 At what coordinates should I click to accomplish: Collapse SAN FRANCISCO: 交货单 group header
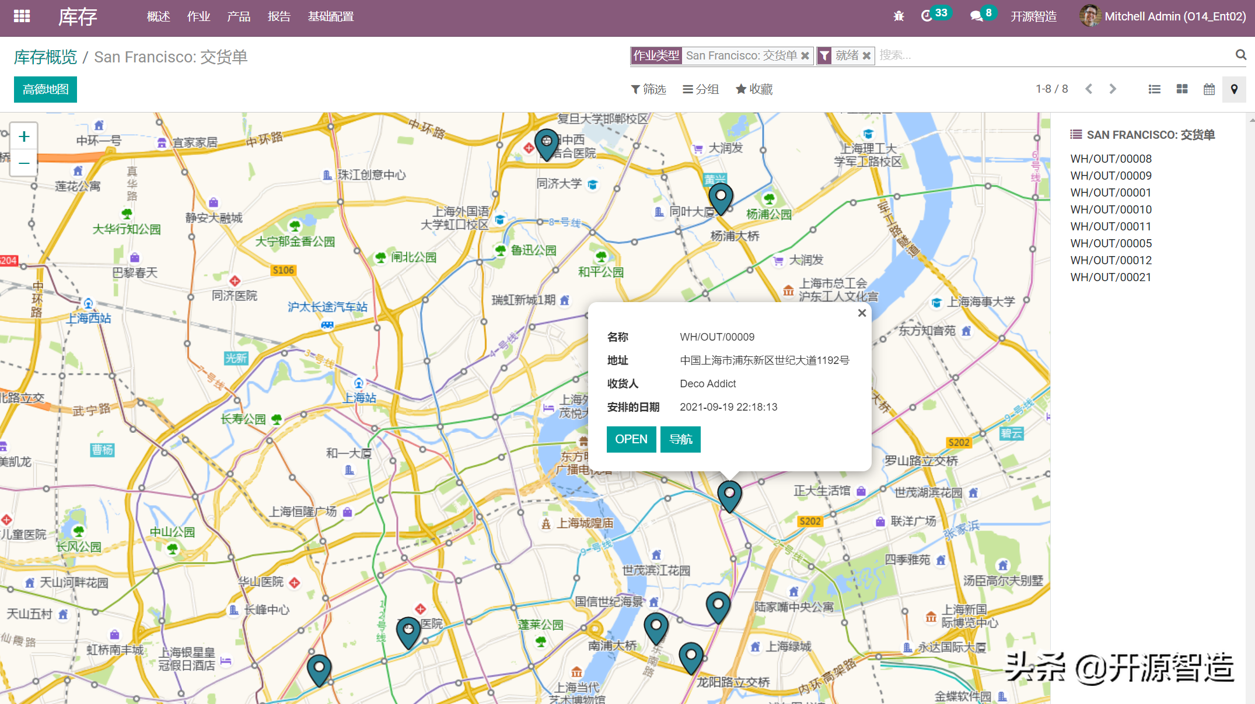(1142, 135)
